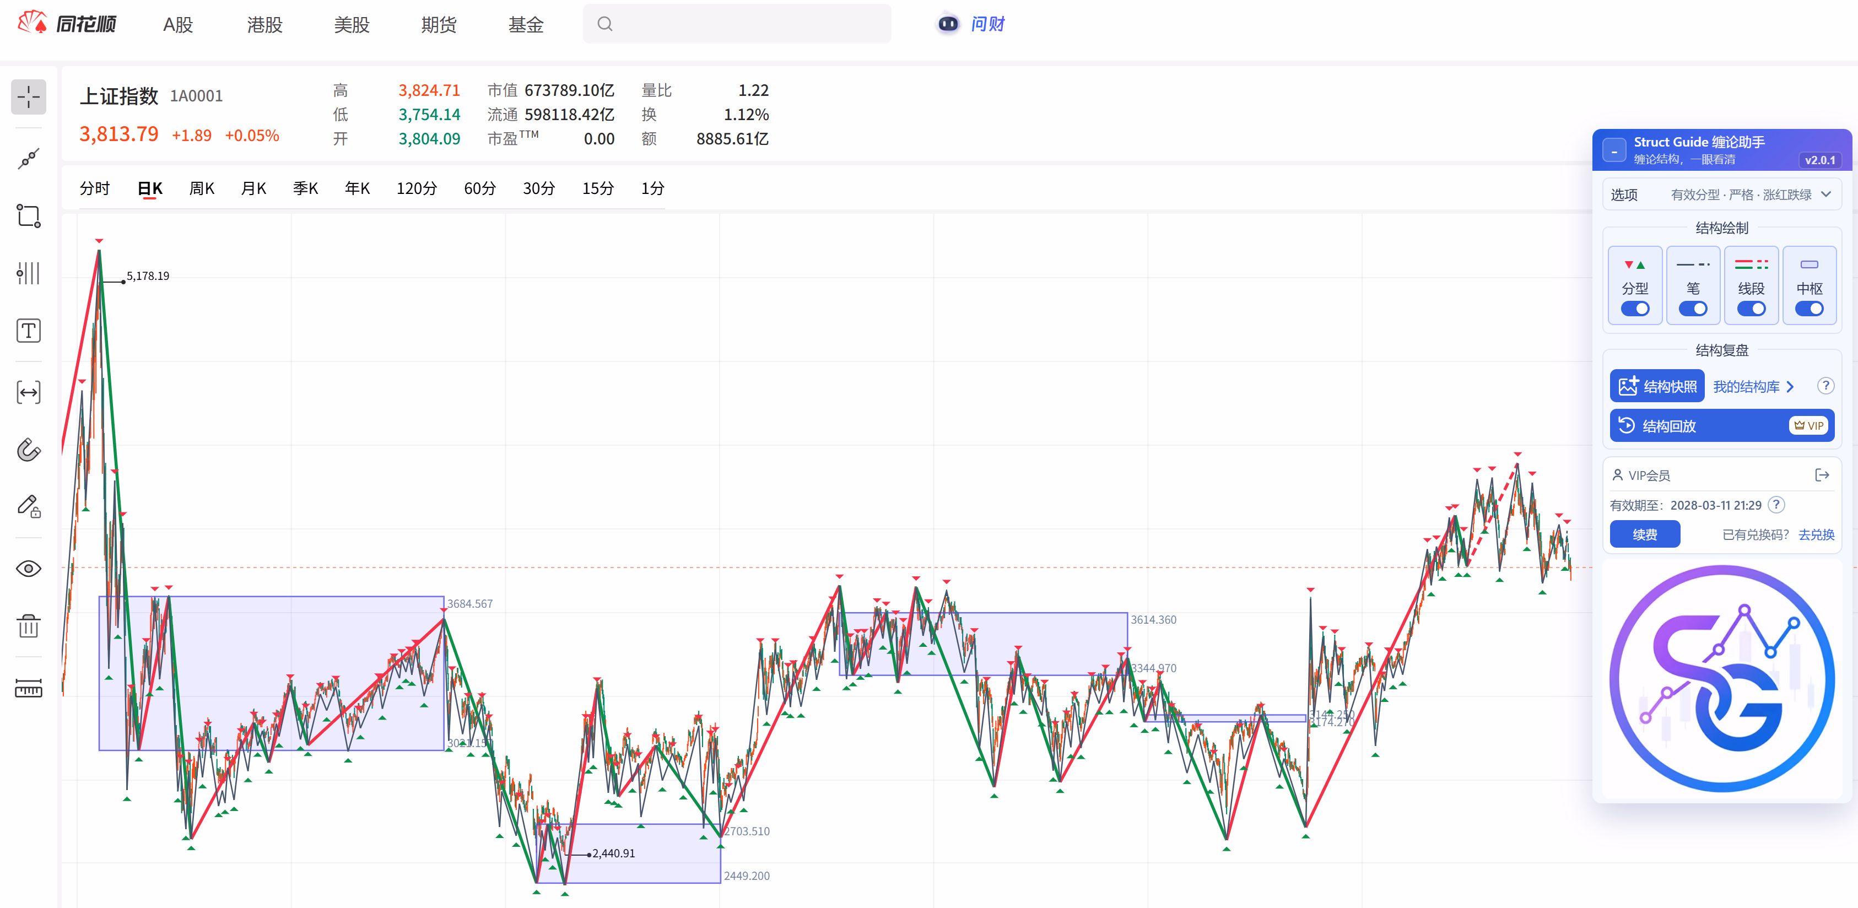Select the rectangle shape tool
Image resolution: width=1858 pixels, height=908 pixels.
pyautogui.click(x=29, y=215)
